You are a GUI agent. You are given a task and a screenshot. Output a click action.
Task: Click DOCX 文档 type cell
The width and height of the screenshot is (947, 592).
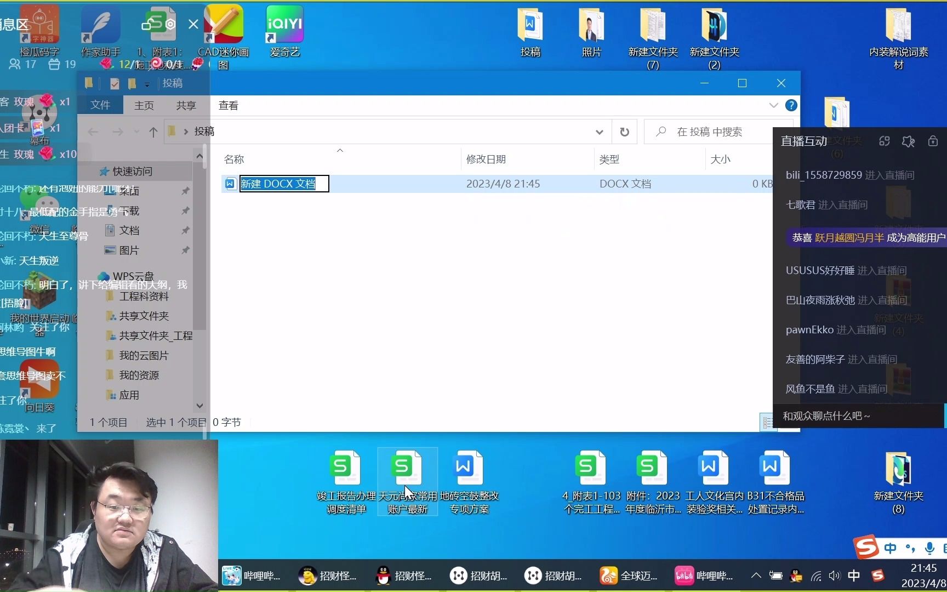(625, 184)
